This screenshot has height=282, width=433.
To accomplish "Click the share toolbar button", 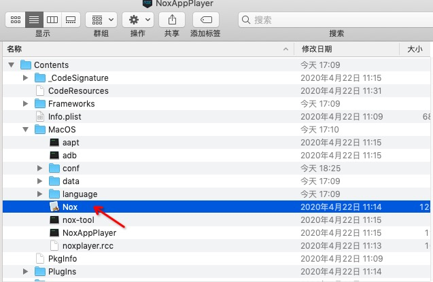I will point(172,20).
